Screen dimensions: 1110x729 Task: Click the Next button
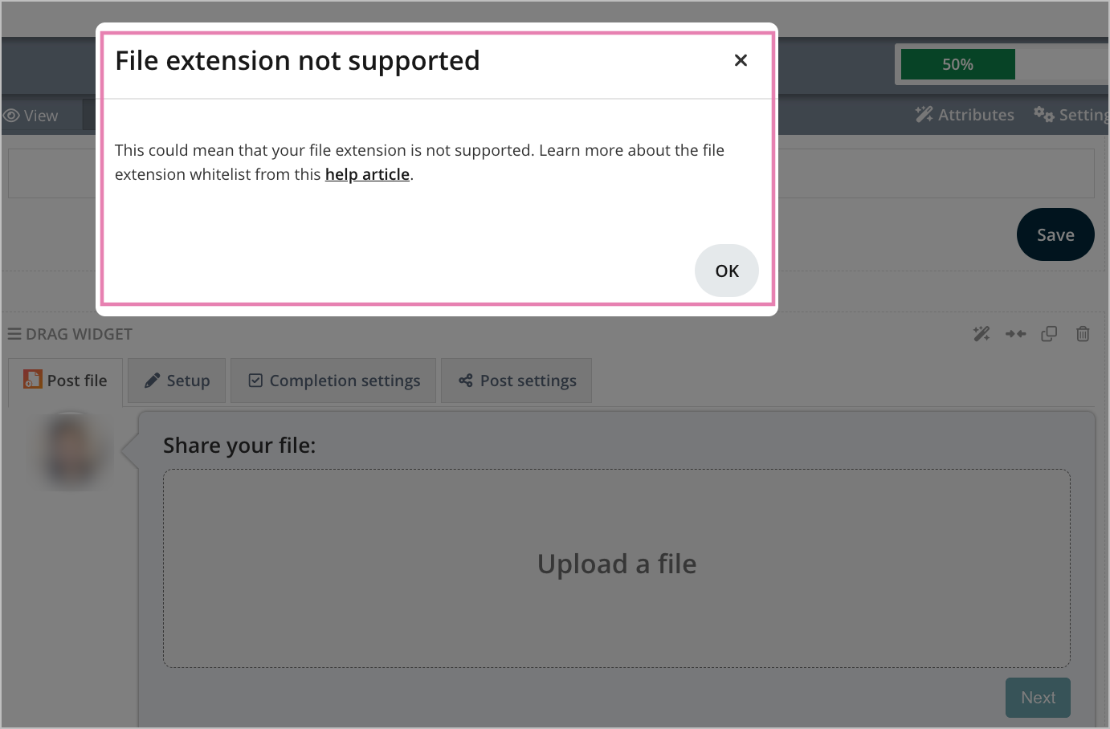[1038, 698]
